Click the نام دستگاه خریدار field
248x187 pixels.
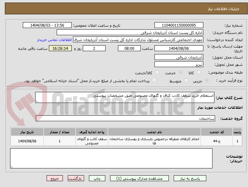point(130,33)
